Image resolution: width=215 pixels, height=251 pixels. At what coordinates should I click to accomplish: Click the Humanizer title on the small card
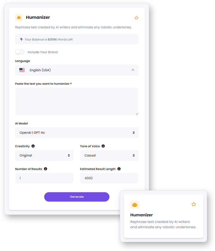point(141,215)
